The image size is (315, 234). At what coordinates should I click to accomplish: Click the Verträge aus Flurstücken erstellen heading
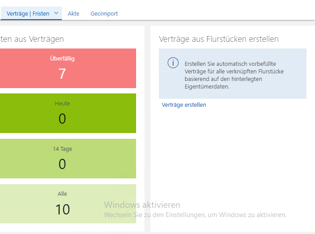[x=219, y=39]
